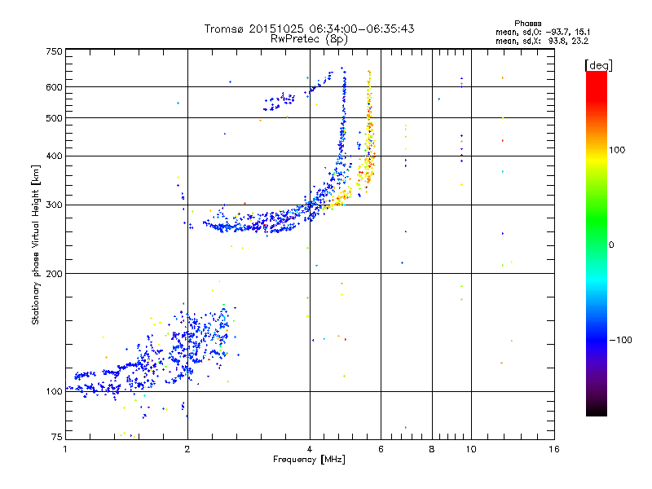Click the x-axis tick label '1'
Viewport: 652px width, 489px height.
coord(65,449)
